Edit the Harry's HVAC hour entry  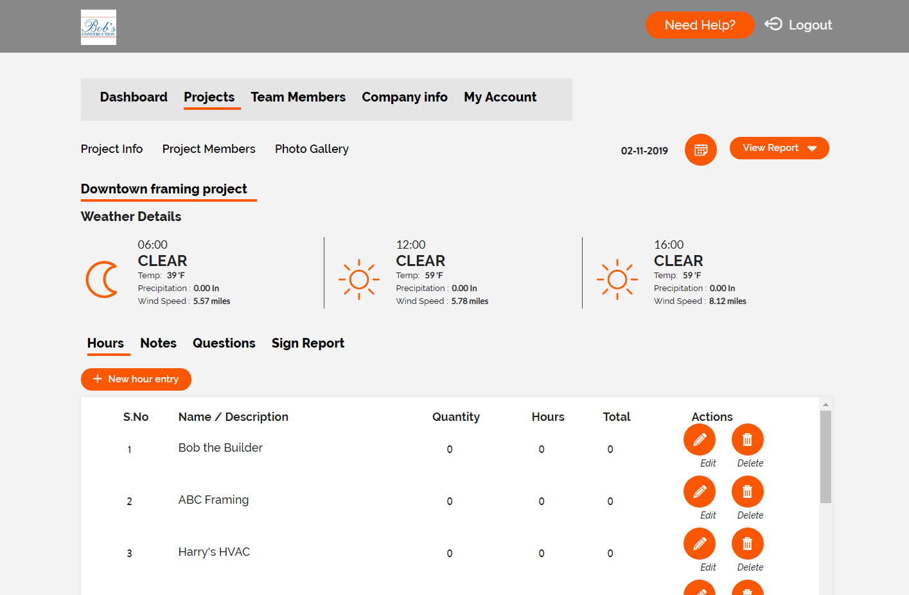[700, 544]
